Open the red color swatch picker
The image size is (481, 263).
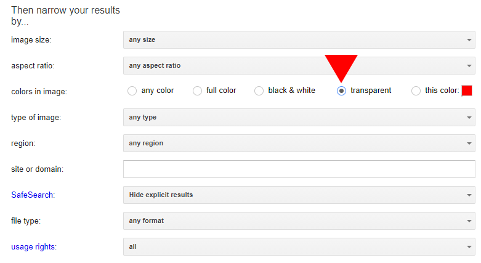467,91
